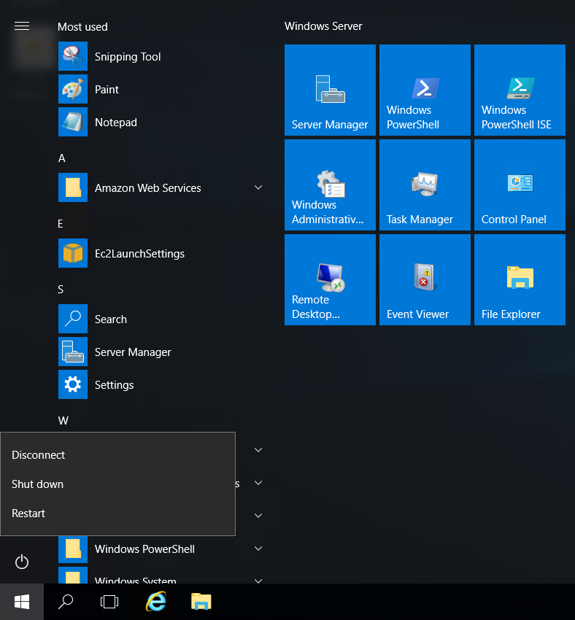The width and height of the screenshot is (575, 620).
Task: Click the 'A' letter group header
Action: coord(62,158)
